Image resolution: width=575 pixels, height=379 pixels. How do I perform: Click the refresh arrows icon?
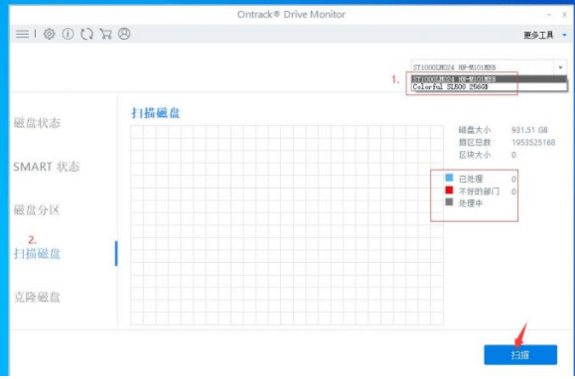[x=87, y=34]
